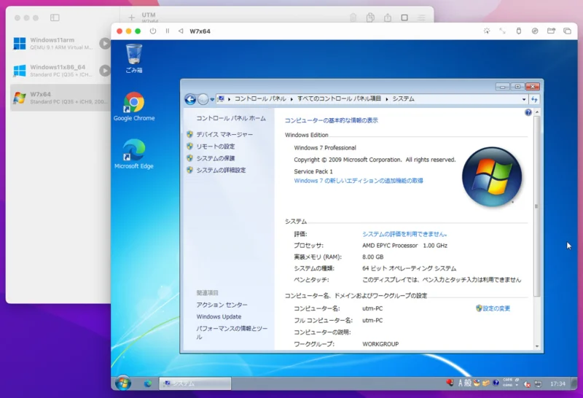Click the IME 般 conversion mode indicator
The image size is (583, 398).
pos(468,383)
